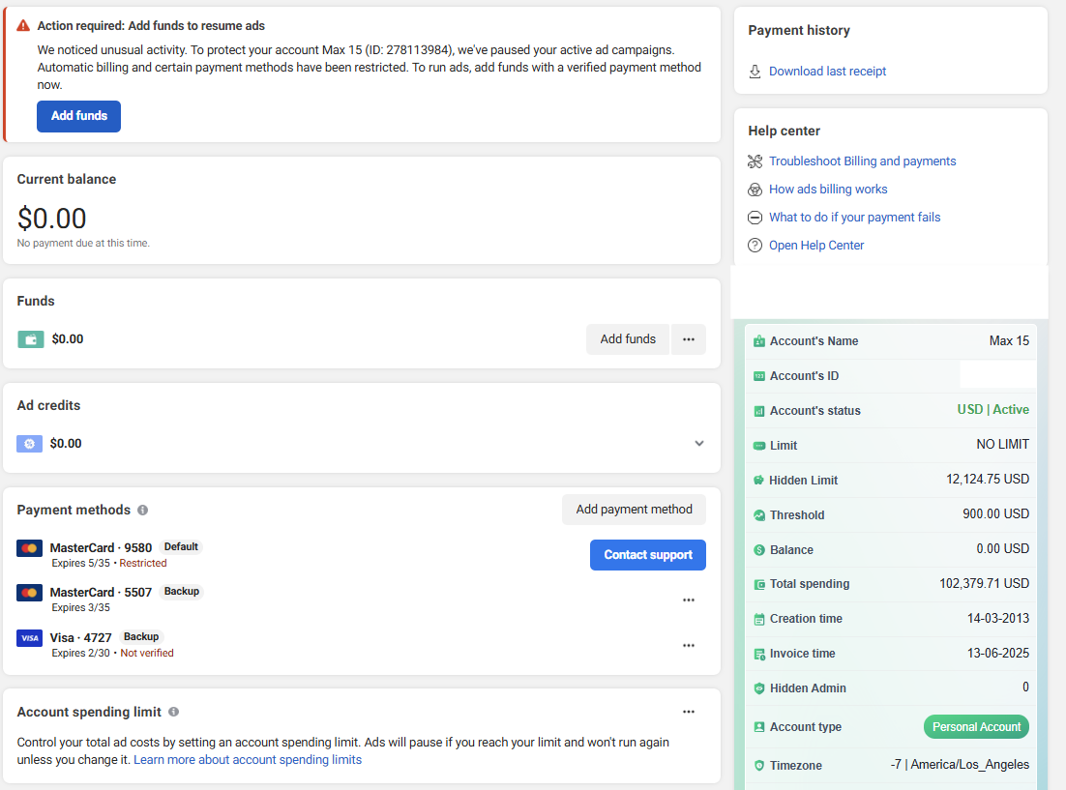Click the Account's status row icon
The width and height of the screenshot is (1066, 790).
(759, 411)
